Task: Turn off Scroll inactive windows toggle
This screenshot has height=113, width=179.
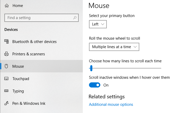Action: (95, 85)
